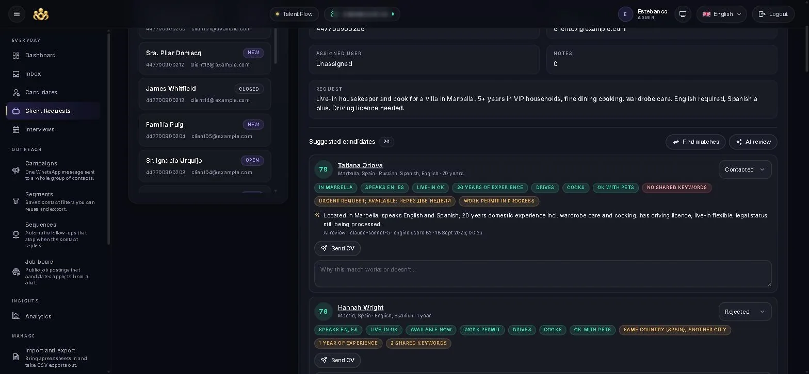Viewport: 809px width, 374px height.
Task: Click the Import and export icon
Action: click(x=16, y=358)
